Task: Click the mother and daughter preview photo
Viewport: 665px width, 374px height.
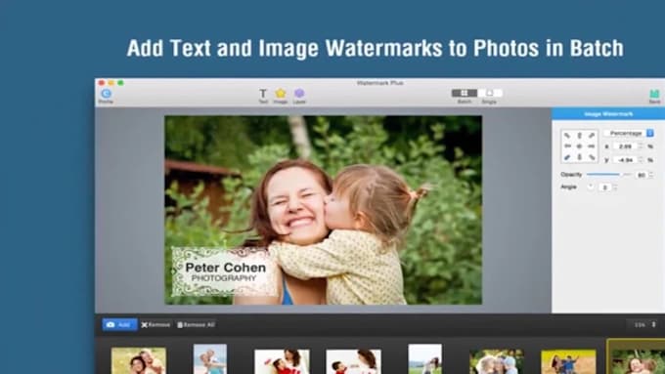Action: click(x=323, y=210)
